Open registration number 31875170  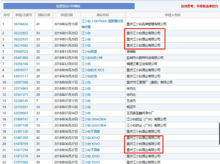[21, 156]
